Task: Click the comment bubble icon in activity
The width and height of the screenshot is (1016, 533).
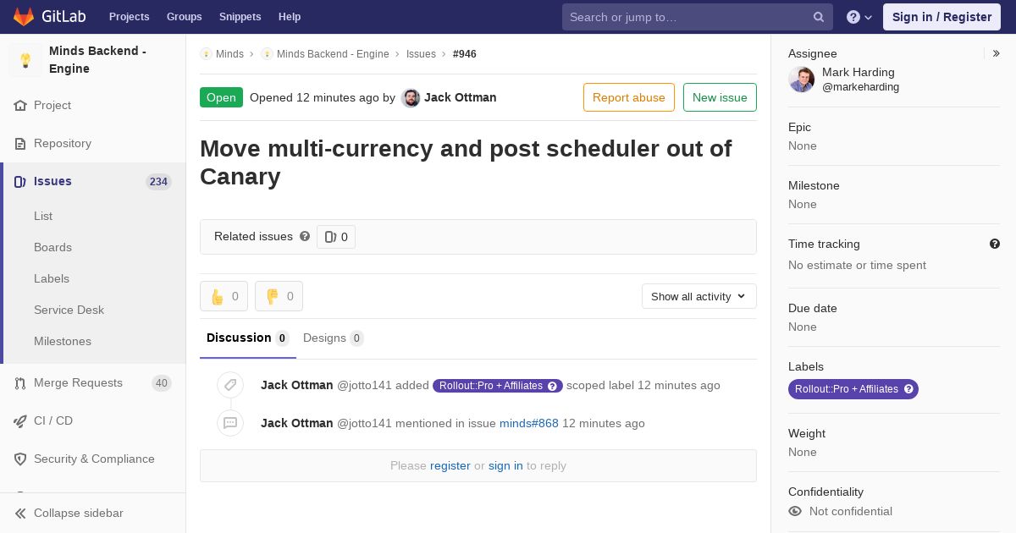Action: point(230,424)
